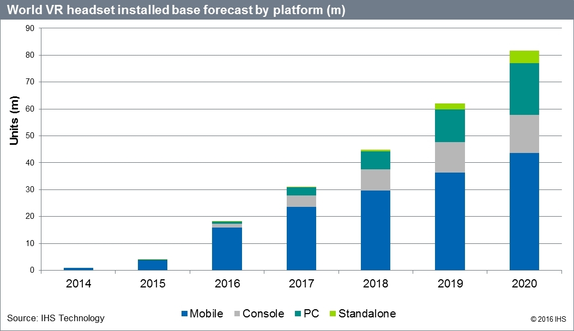Select the 2015 bar in the chart
Screen dimensions: 574x331
[153, 265]
